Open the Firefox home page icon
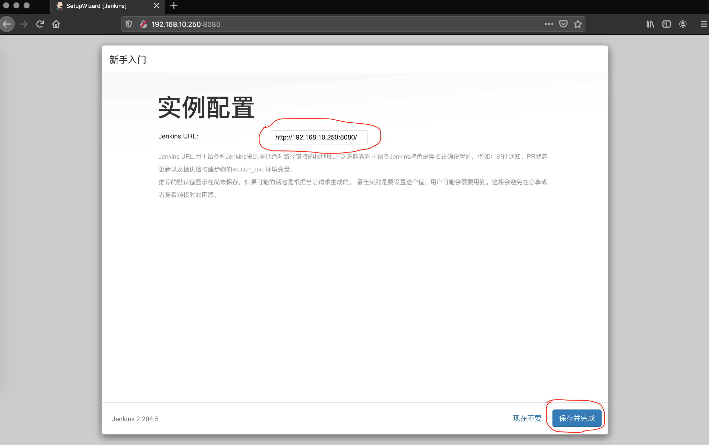This screenshot has width=709, height=445. click(x=56, y=24)
